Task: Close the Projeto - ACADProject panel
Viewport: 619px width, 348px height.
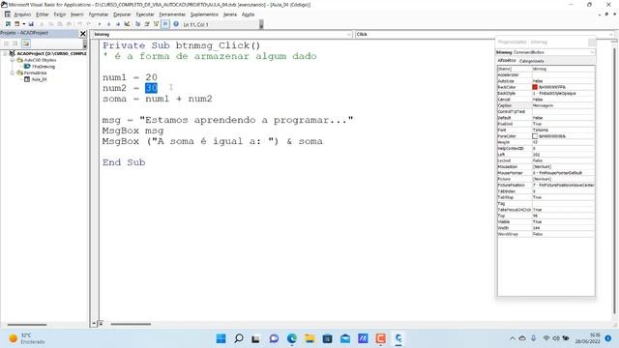Action: click(83, 34)
